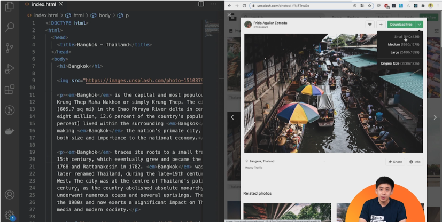Choose Original Size (2738x1825) download
The image size is (442, 222).
click(400, 64)
